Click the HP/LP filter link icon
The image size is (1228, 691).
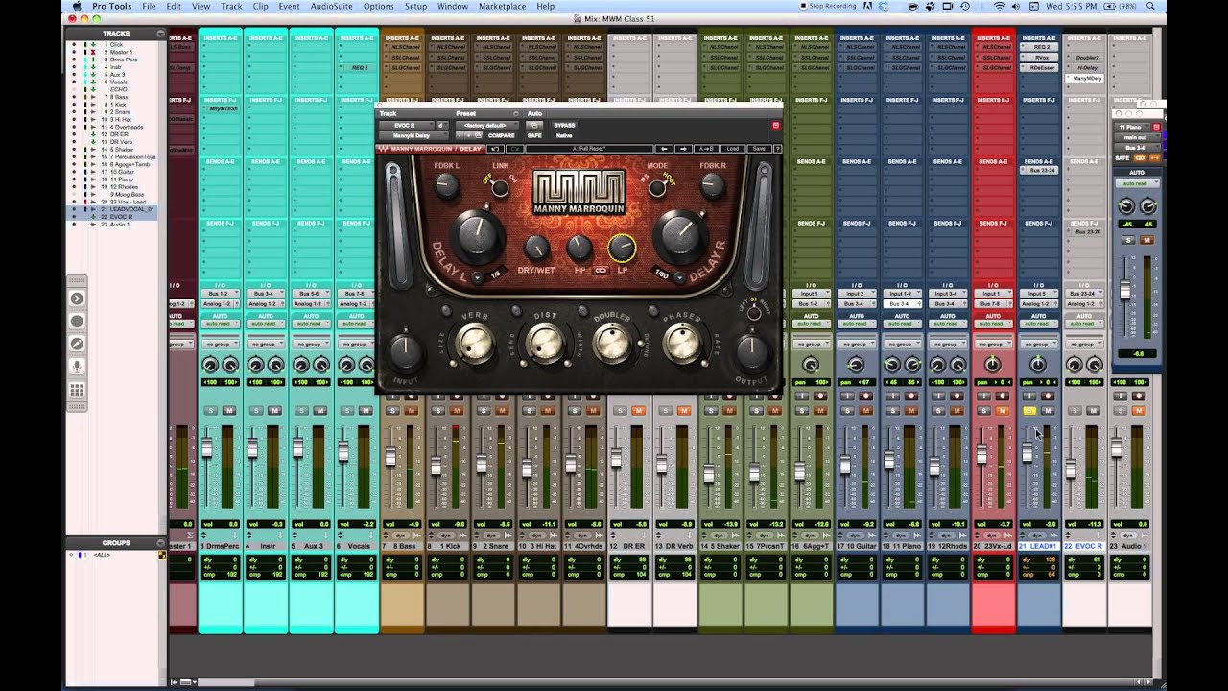602,271
